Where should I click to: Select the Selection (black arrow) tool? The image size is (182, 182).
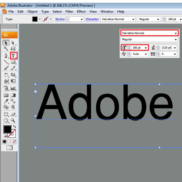click(x=6, y=42)
